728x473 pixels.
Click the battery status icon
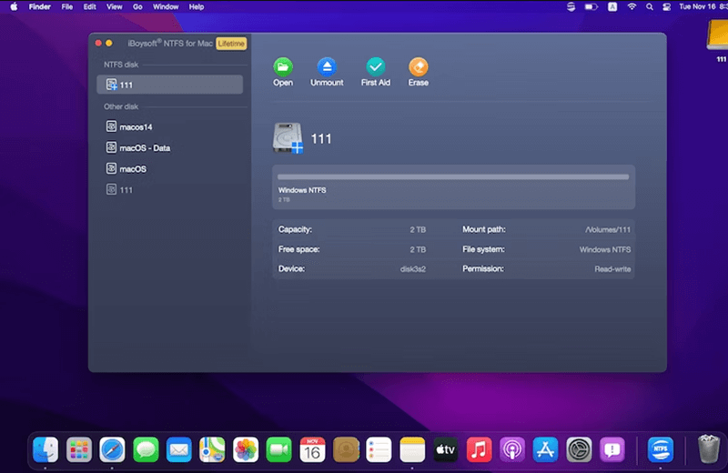[591, 6]
